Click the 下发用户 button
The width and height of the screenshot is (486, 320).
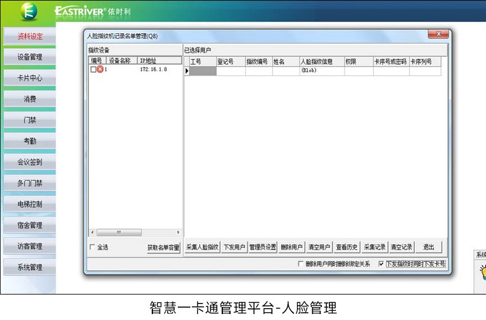234,247
